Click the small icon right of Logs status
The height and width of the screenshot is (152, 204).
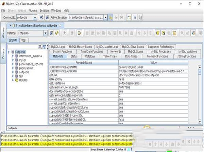[x=129, y=149]
